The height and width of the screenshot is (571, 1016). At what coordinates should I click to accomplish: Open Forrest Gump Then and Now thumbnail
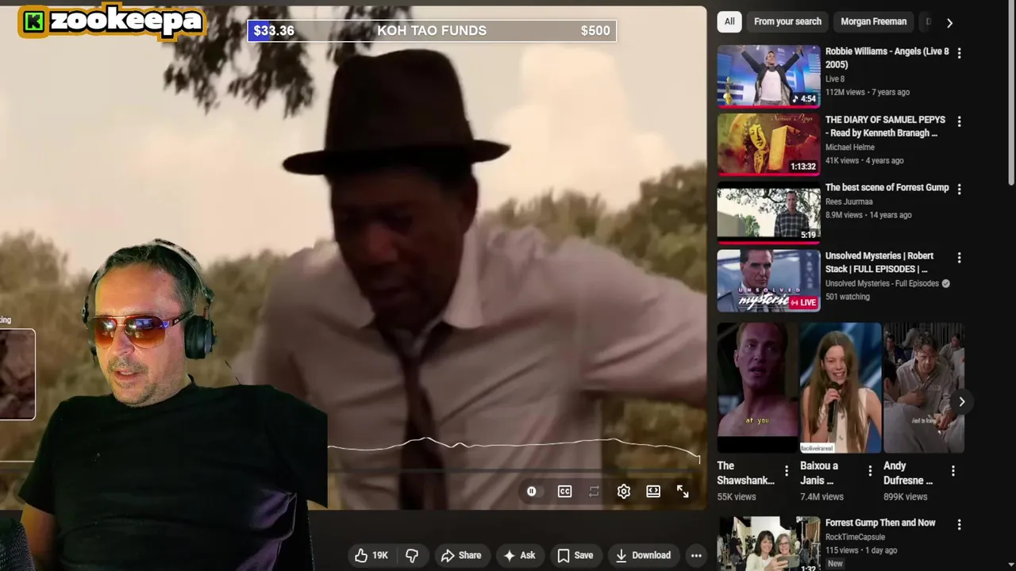click(768, 544)
